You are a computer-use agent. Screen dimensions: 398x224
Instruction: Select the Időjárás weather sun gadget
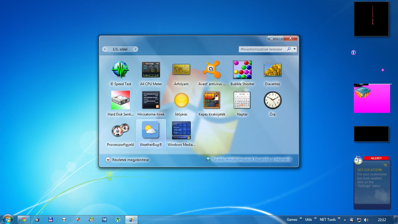click(181, 100)
